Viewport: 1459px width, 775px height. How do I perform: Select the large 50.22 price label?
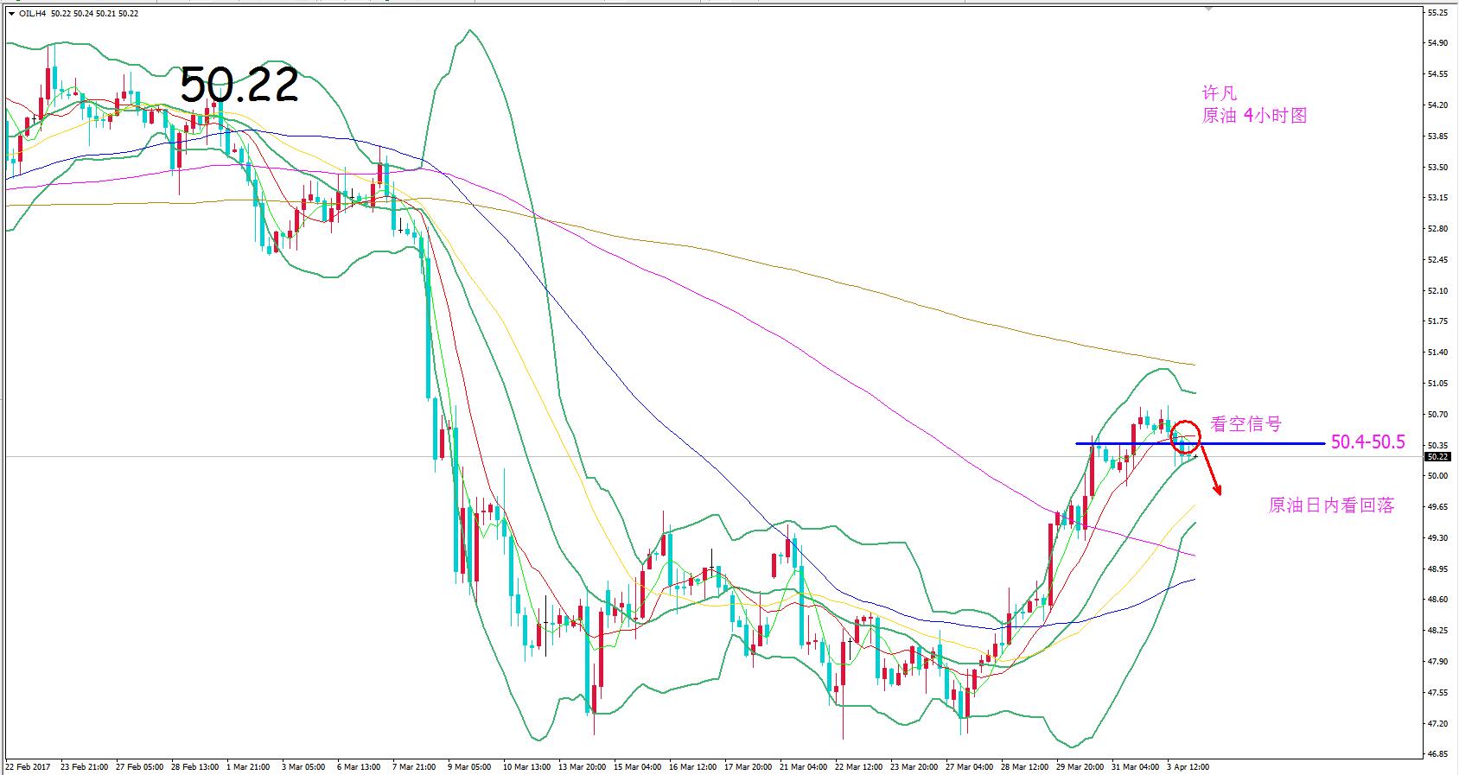coord(239,85)
